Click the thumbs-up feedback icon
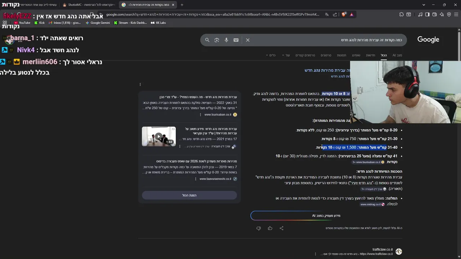The image size is (461, 259). (270, 228)
